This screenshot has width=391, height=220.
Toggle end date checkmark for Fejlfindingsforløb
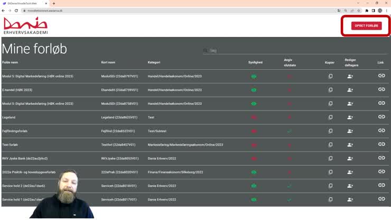pyautogui.click(x=289, y=131)
